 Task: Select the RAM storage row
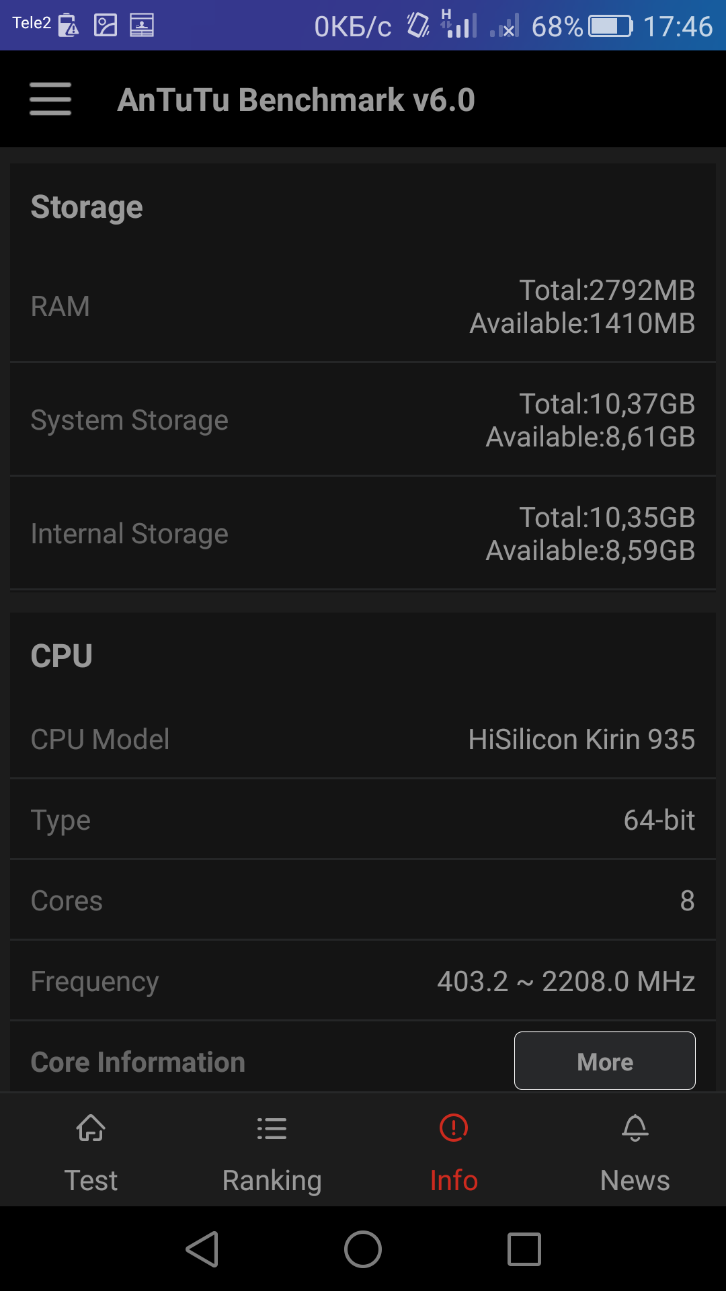point(363,307)
